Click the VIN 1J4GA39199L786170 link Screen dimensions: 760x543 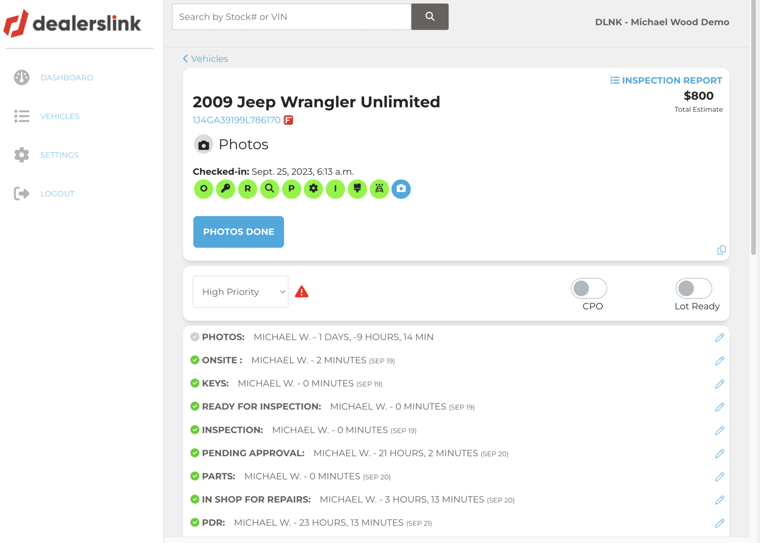[x=237, y=120]
